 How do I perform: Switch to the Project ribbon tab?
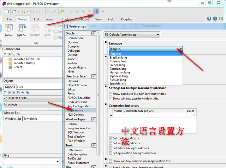[x=23, y=19]
